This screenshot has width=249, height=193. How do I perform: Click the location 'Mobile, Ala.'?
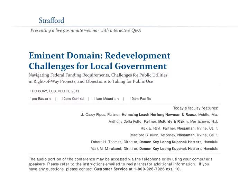point(208,115)
